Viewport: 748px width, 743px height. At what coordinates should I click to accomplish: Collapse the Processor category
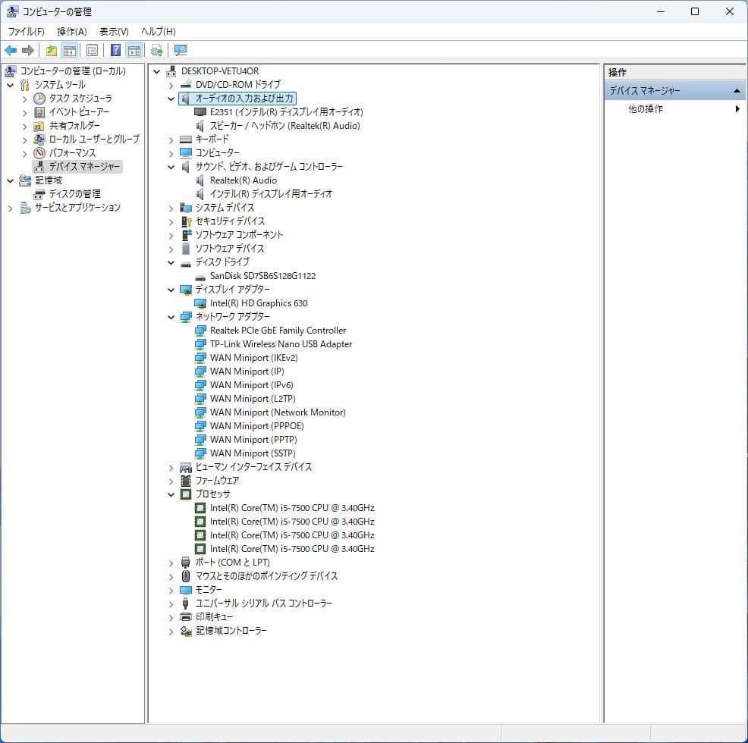171,494
